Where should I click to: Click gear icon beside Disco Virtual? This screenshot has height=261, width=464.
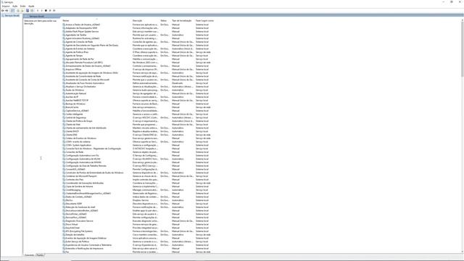point(64,224)
